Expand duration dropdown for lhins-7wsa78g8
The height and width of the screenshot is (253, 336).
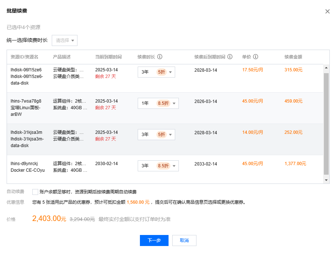tap(158, 103)
